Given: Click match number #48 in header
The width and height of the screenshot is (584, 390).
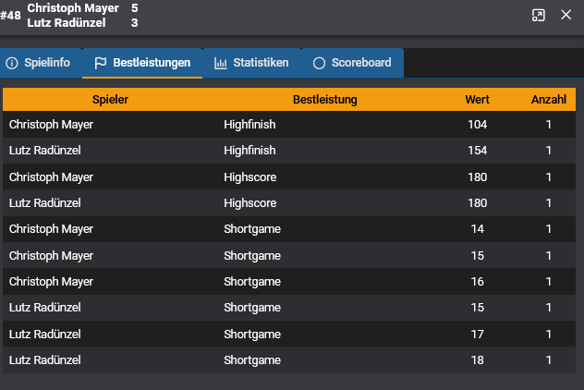Looking at the screenshot, I should (x=11, y=15).
